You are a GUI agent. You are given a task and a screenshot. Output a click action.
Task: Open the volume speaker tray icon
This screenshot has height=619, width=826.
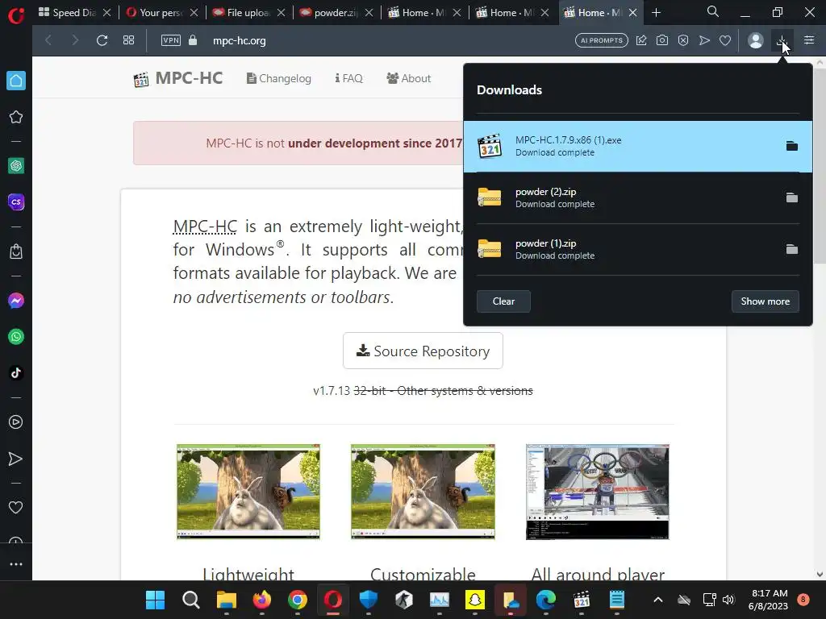pos(728,600)
